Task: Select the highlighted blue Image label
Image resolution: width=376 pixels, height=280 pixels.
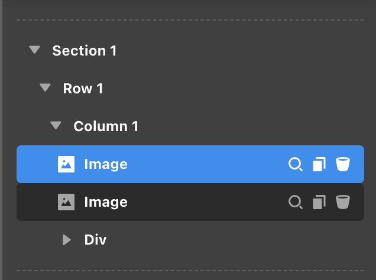Action: click(106, 164)
